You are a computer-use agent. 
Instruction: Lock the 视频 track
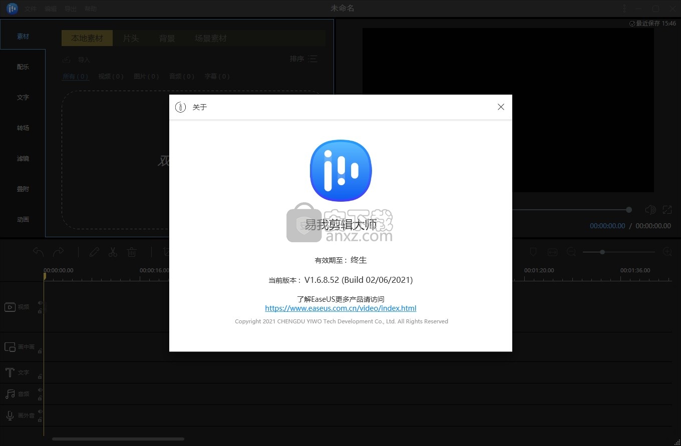pos(40,311)
